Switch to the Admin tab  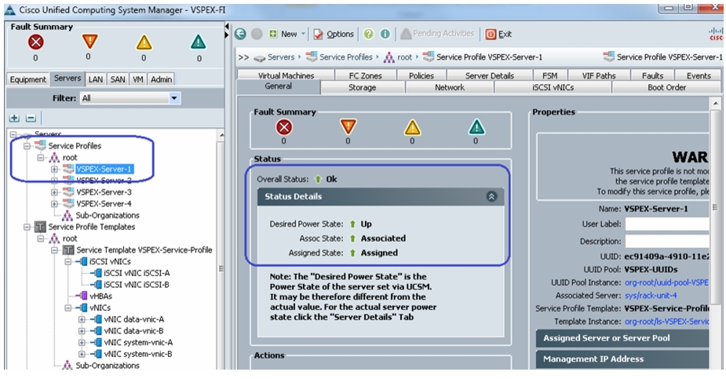coord(161,79)
